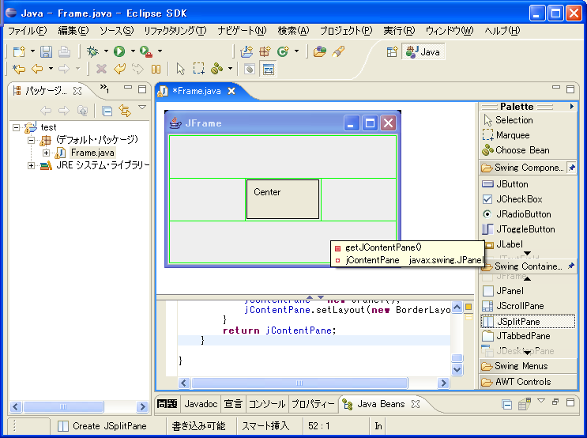587x438 pixels.
Task: Click the Package Explorer horizontal scrollbar thumb
Action: point(63,406)
